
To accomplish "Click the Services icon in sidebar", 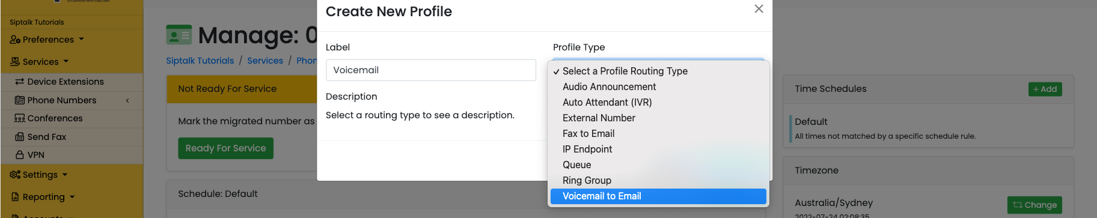I will [x=15, y=62].
